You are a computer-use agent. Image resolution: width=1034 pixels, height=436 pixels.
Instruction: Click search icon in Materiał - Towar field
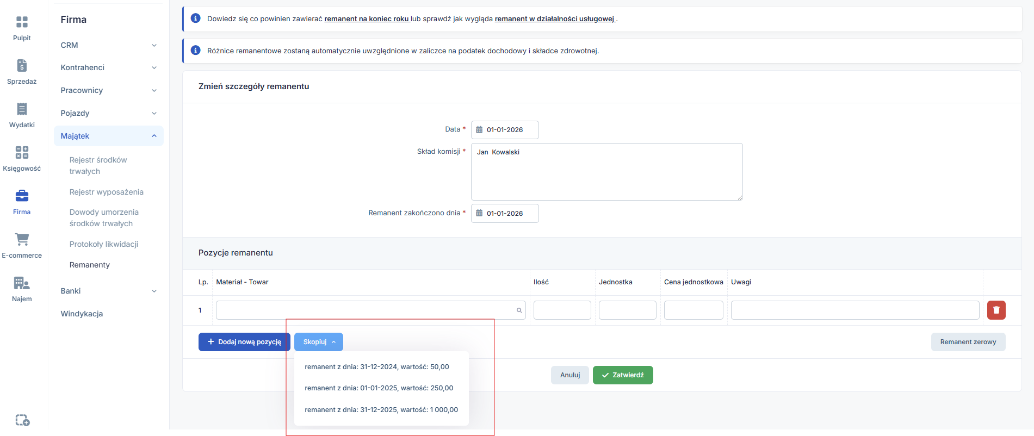click(519, 310)
